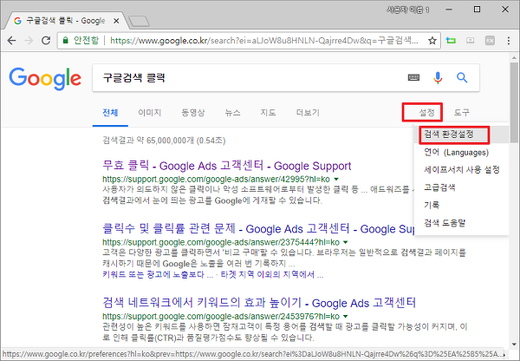The image size is (520, 361).
Task: Choose 언어 (Languages) menu item
Action: [462, 152]
